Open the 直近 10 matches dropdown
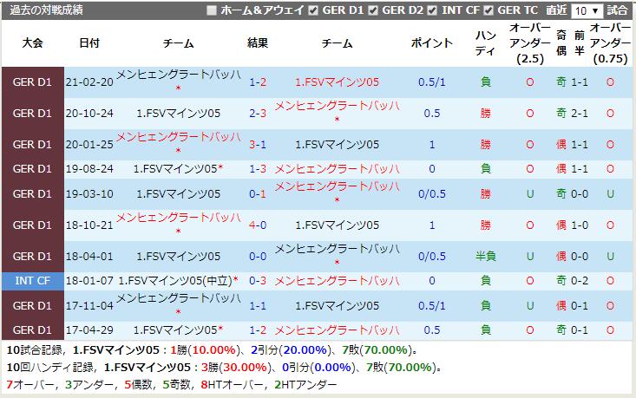Image resolution: width=636 pixels, height=398 pixels. click(x=587, y=10)
